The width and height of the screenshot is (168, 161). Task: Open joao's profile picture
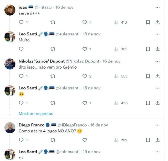point(10,10)
